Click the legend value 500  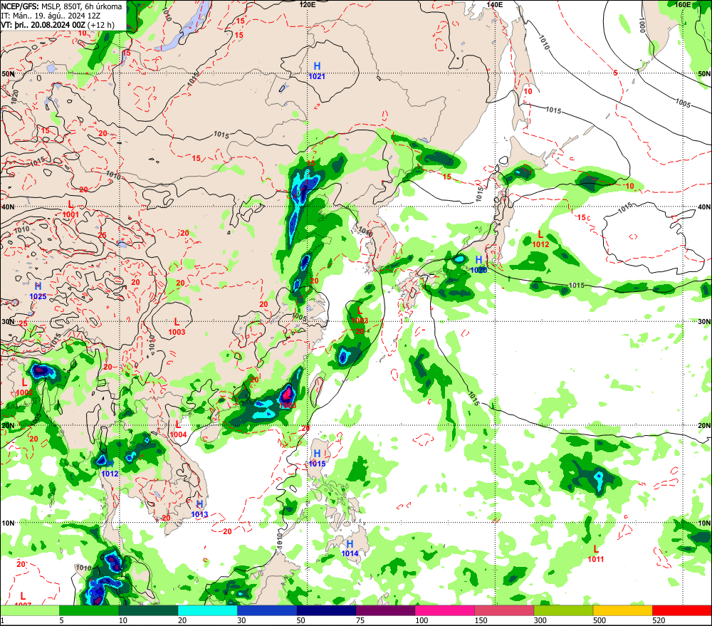[x=600, y=620]
